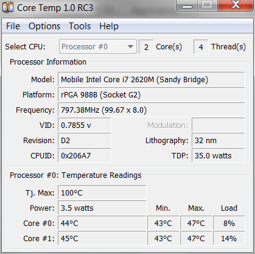Click the VID value 0.7855 v
The height and width of the screenshot is (254, 255).
click(85, 125)
